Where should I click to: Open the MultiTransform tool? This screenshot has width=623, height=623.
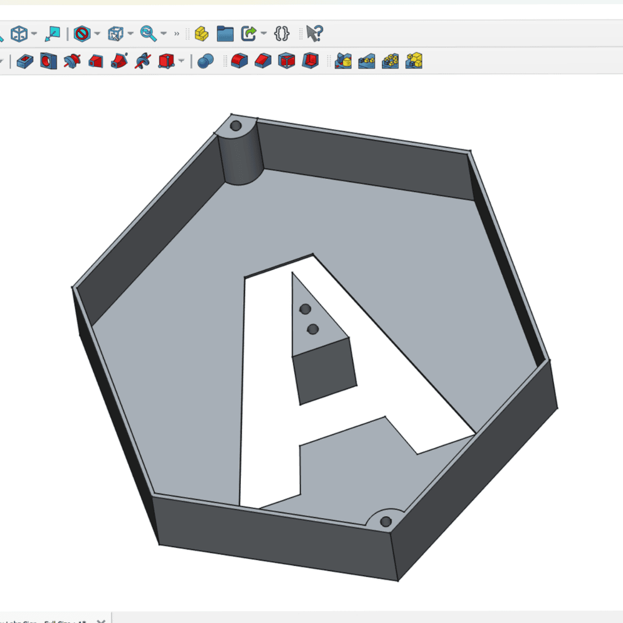point(414,61)
